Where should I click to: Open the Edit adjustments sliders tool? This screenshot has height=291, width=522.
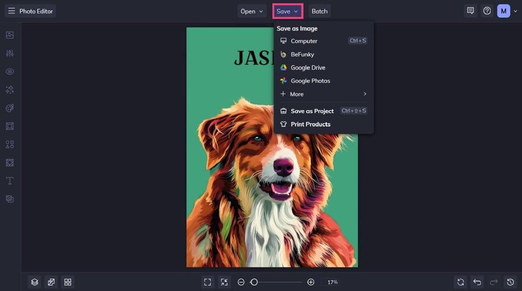tap(9, 53)
